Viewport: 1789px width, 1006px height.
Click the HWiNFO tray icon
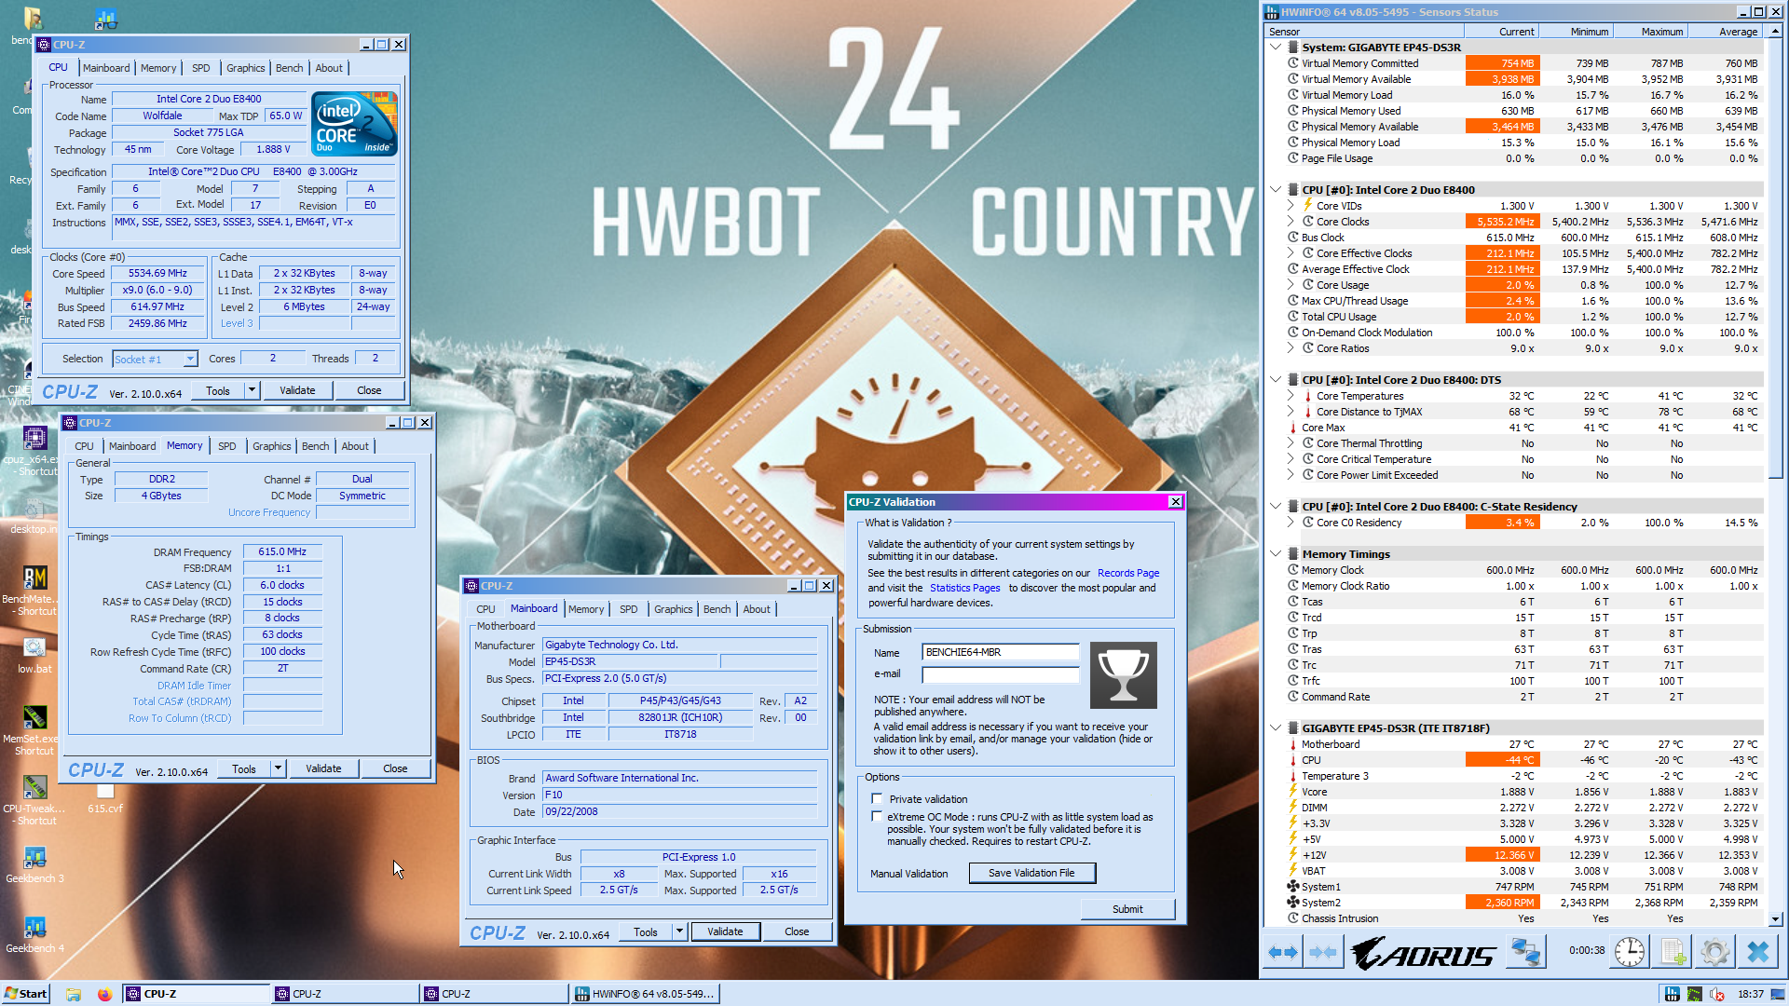coord(1673,994)
